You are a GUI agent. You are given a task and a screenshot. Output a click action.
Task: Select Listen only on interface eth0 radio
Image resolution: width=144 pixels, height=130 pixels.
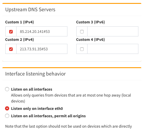(7, 108)
